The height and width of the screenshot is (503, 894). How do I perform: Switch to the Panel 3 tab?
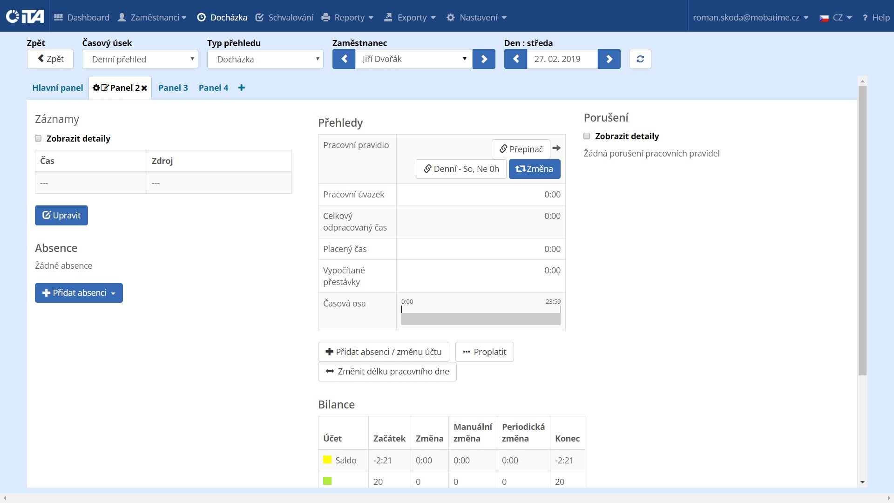click(173, 88)
